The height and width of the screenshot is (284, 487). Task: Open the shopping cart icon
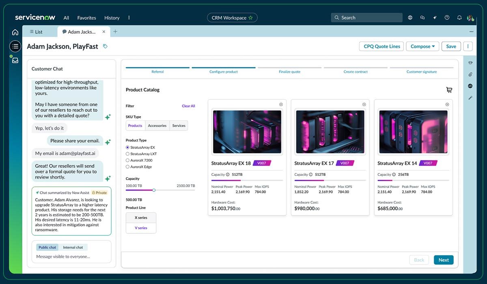click(x=449, y=90)
